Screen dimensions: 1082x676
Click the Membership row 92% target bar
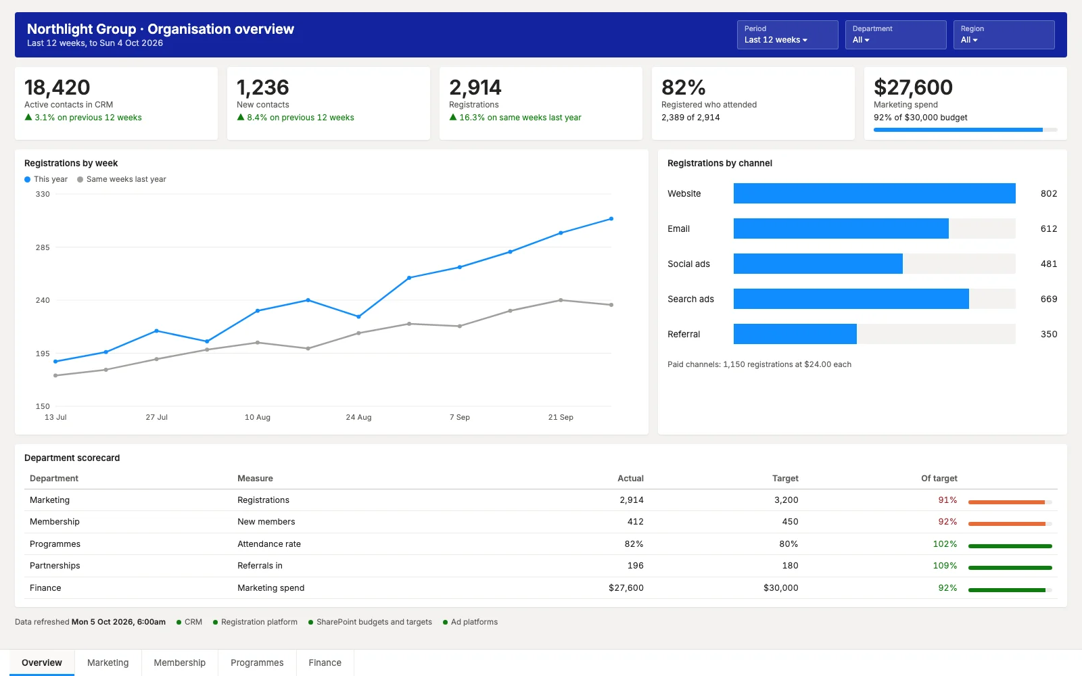(1010, 524)
